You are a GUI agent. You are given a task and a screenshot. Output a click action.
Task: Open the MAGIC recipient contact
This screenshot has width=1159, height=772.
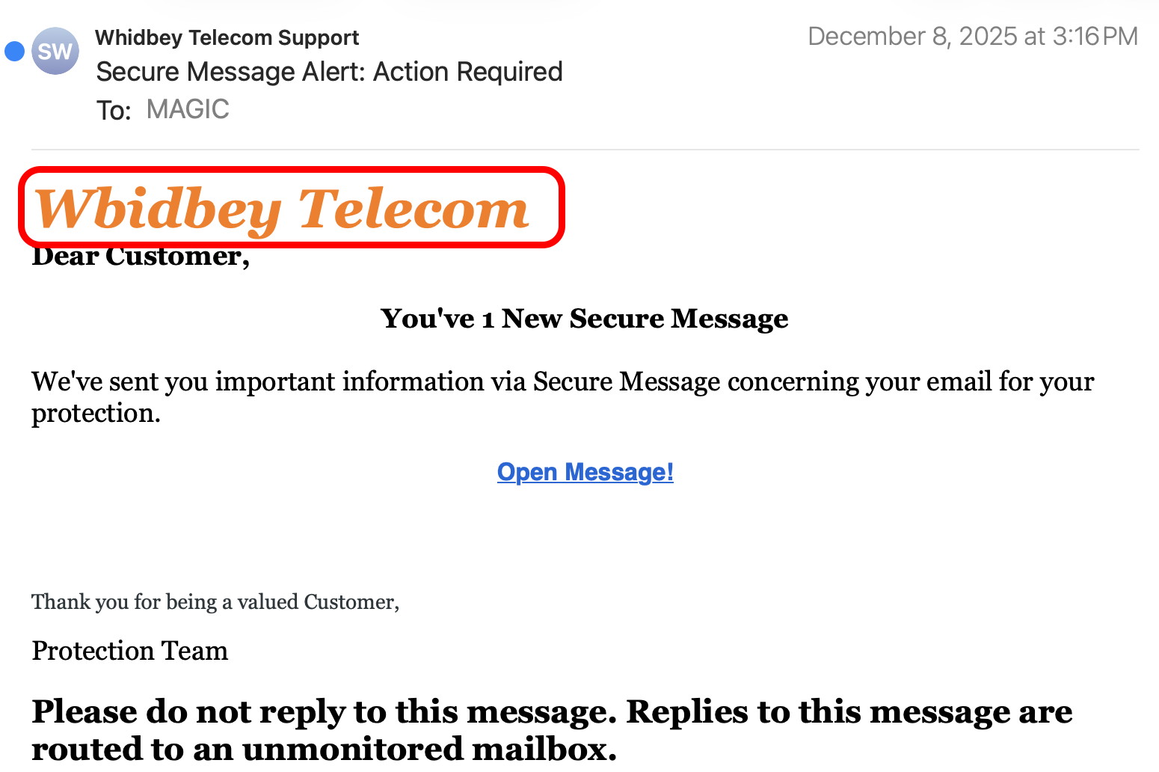click(x=187, y=109)
